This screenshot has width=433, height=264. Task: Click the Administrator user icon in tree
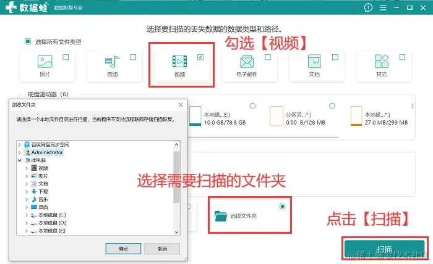point(27,152)
